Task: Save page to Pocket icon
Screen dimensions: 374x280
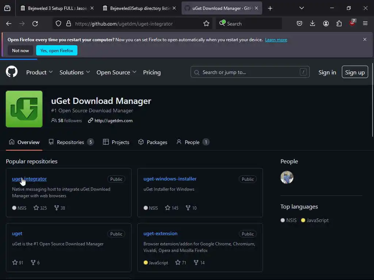Action: click(299, 24)
